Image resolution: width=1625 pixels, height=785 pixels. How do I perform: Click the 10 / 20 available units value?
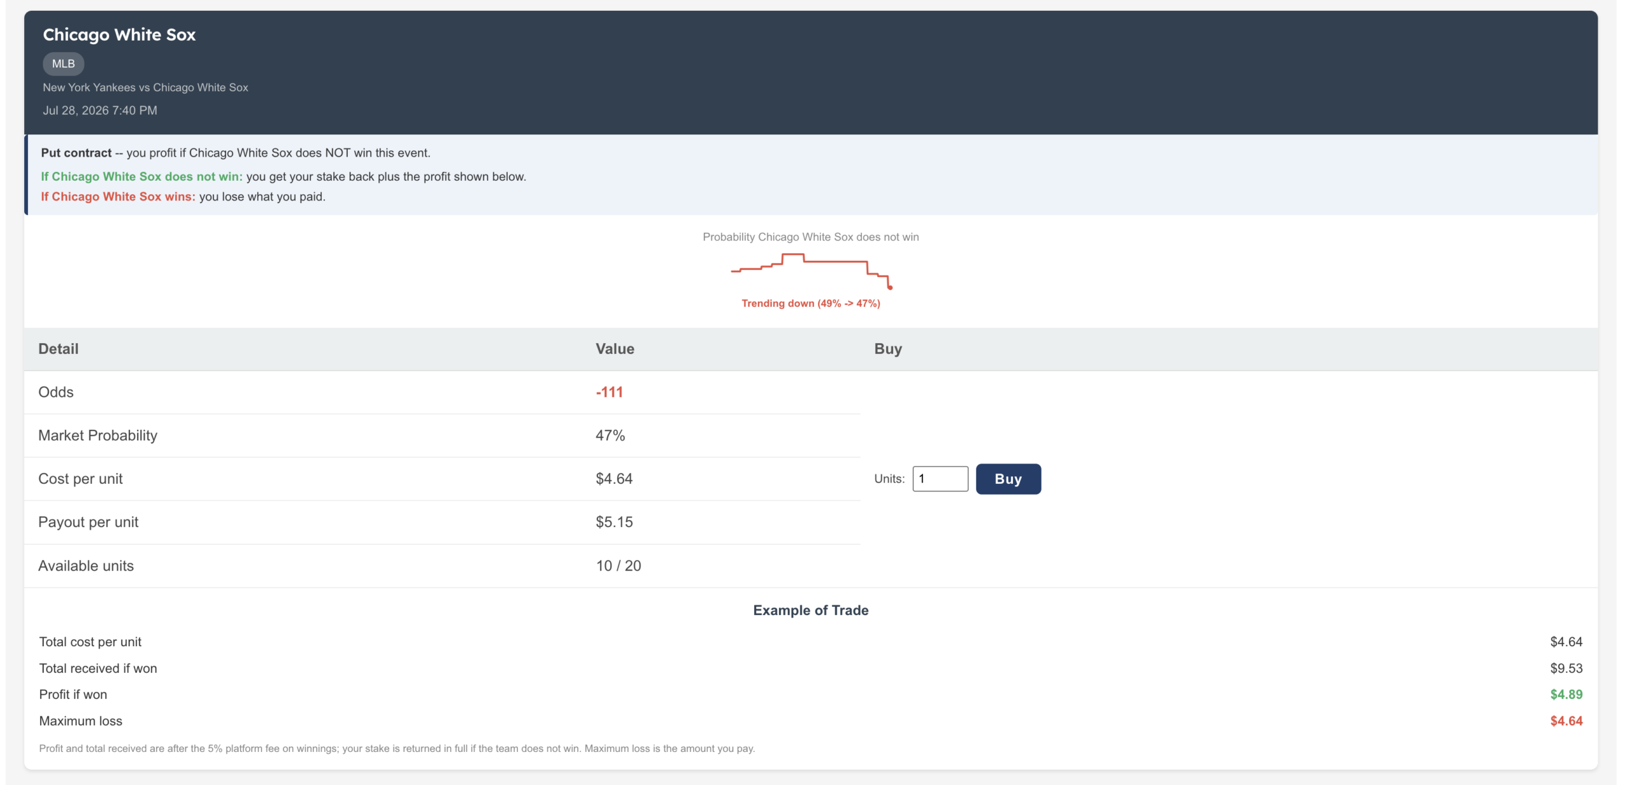pos(618,566)
